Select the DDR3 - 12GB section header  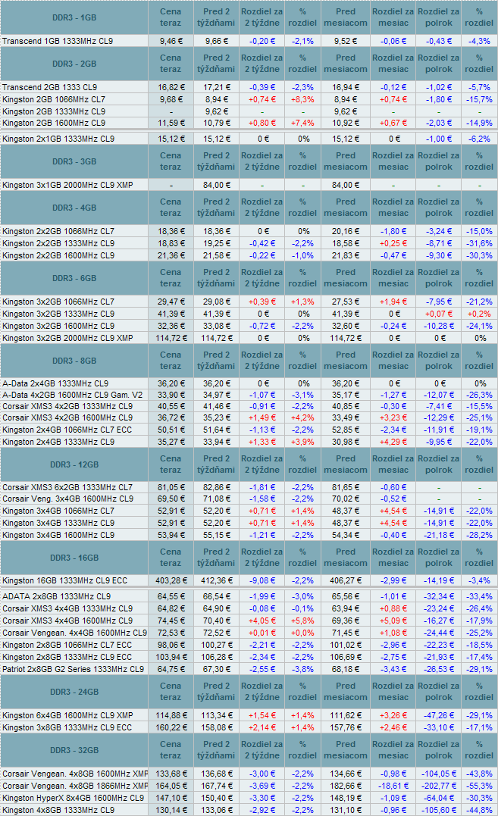pos(74,464)
